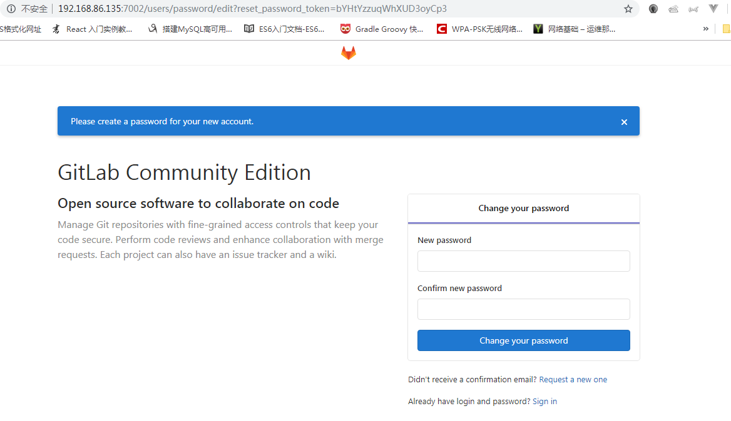Open the React 入门实例教 bookmark
The width and height of the screenshot is (731, 421).
[x=93, y=28]
